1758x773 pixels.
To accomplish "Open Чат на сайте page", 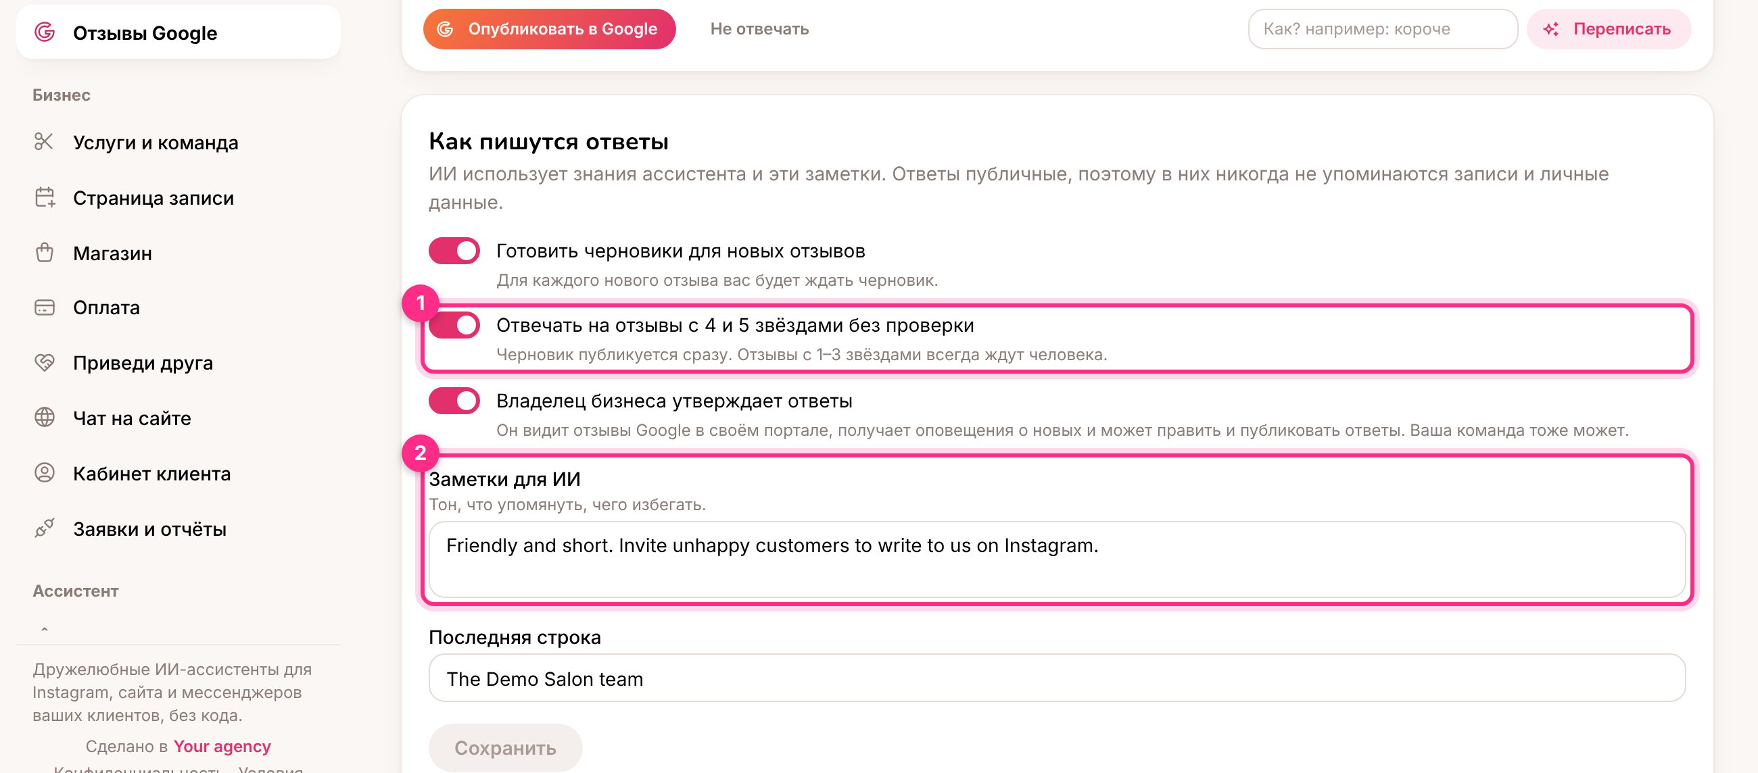I will point(178,418).
